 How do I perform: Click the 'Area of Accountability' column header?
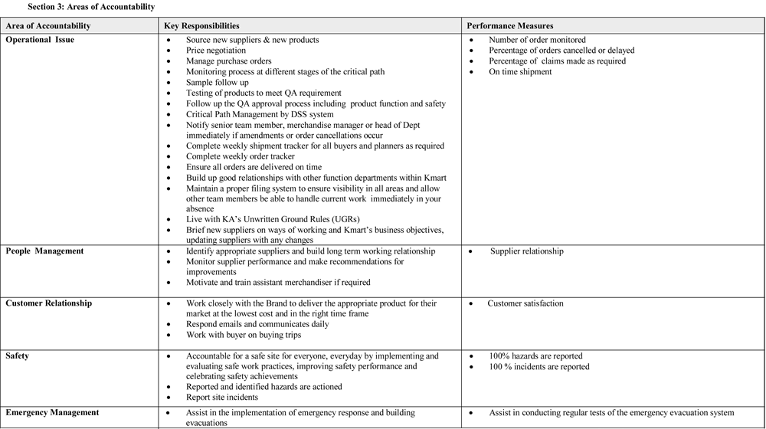[x=48, y=26]
